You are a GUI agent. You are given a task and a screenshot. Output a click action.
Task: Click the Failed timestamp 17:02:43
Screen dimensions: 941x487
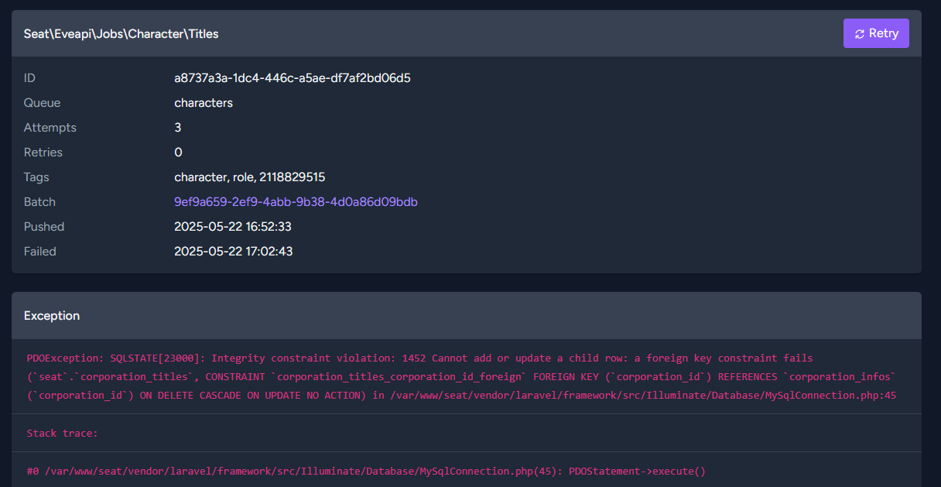click(x=233, y=252)
